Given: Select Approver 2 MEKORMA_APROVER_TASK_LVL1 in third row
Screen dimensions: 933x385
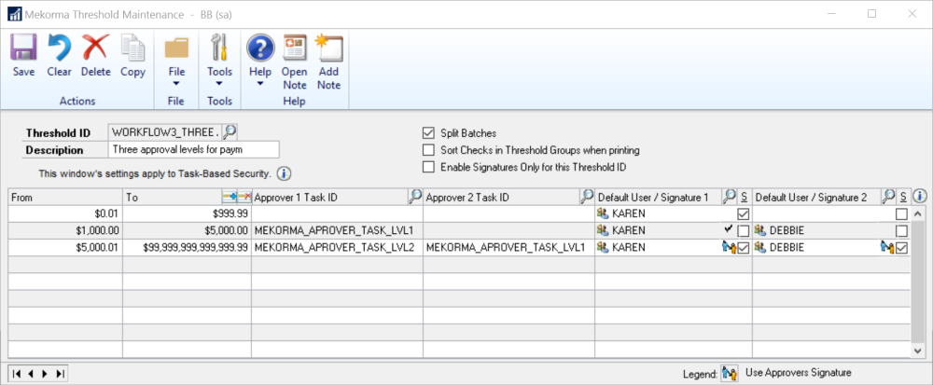Looking at the screenshot, I should click(x=508, y=248).
